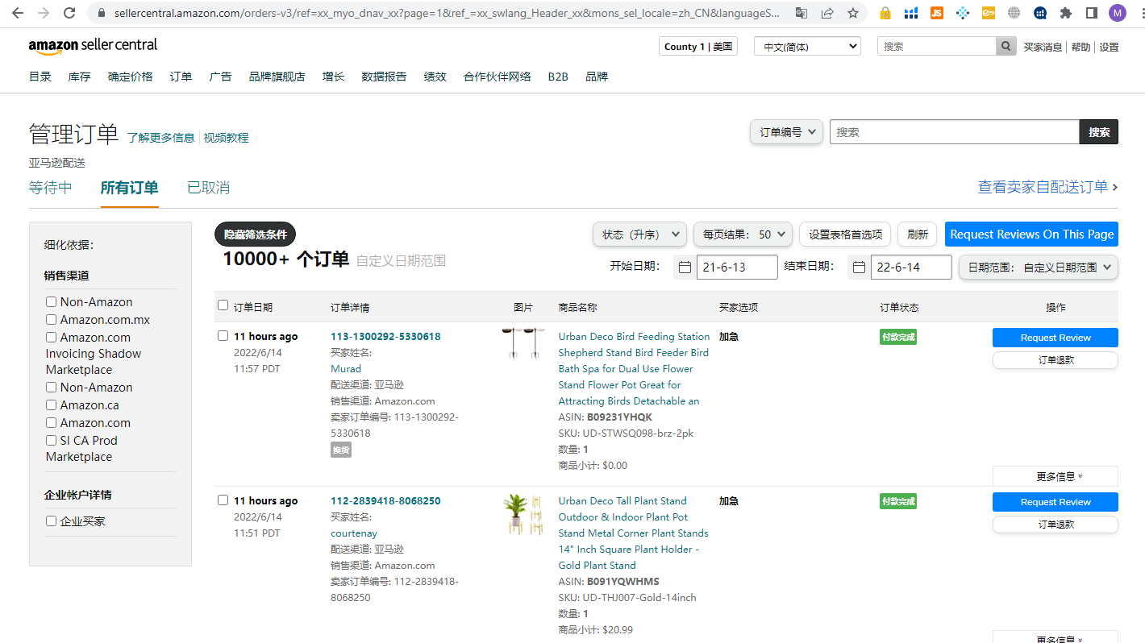Open the 中文(简体) language dropdown
The width and height of the screenshot is (1145, 643).
807,47
